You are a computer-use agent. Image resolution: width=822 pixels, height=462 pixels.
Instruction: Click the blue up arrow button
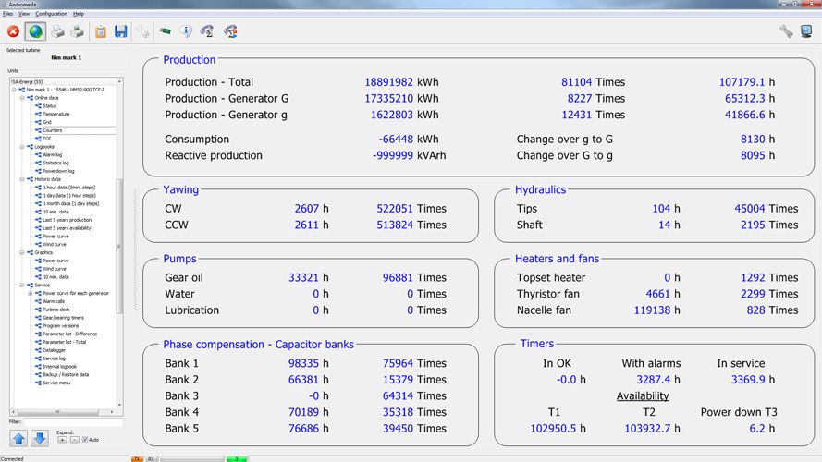point(18,438)
